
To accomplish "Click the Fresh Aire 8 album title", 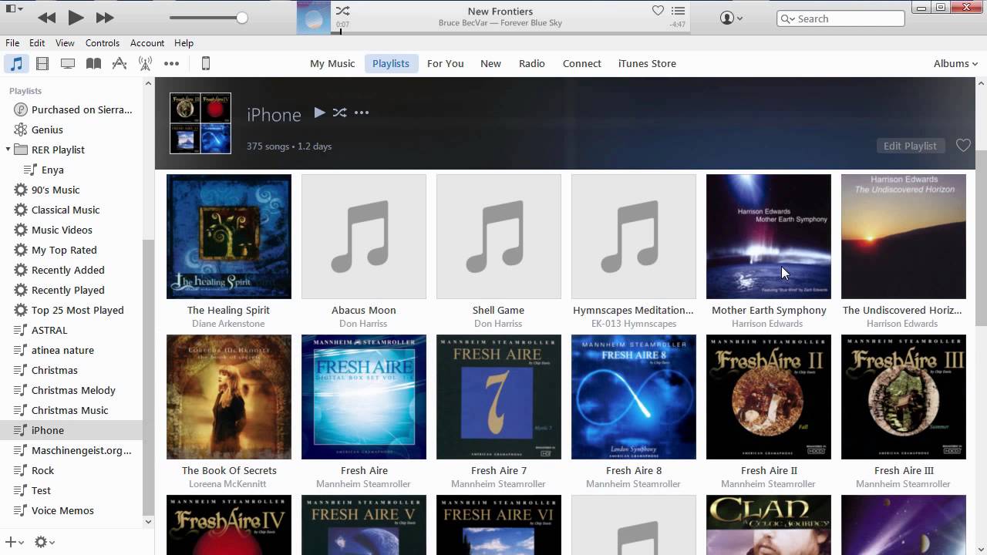I will point(634,470).
